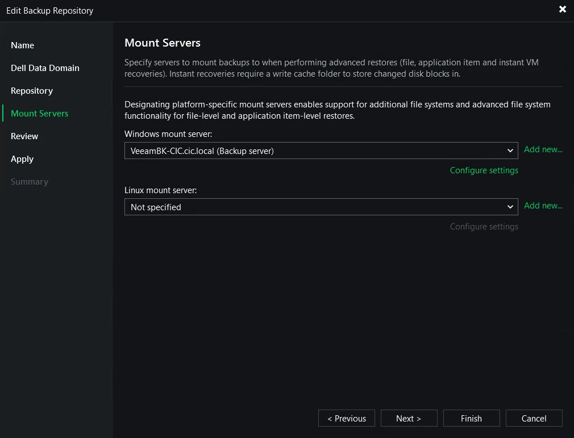This screenshot has width=574, height=438.
Task: Click the Finish button
Action: pos(471,419)
